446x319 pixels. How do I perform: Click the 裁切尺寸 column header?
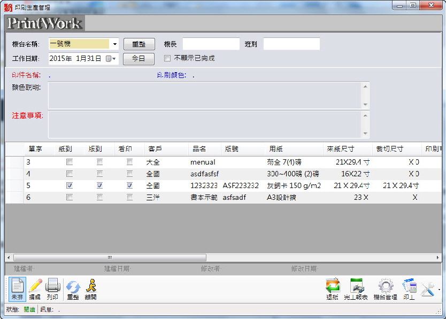pos(397,149)
